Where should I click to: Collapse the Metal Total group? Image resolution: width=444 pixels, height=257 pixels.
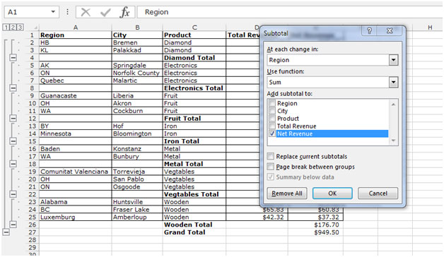coord(13,164)
